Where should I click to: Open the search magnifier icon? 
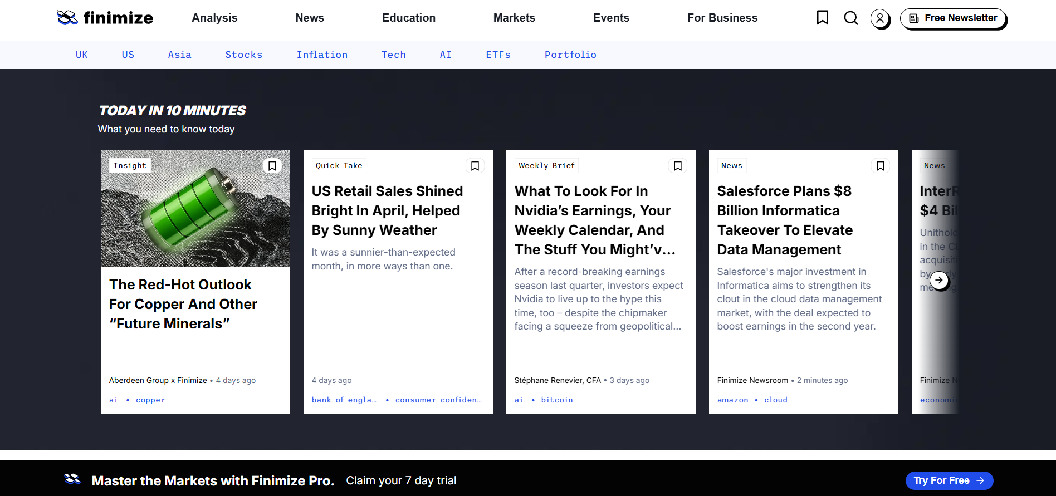point(851,18)
